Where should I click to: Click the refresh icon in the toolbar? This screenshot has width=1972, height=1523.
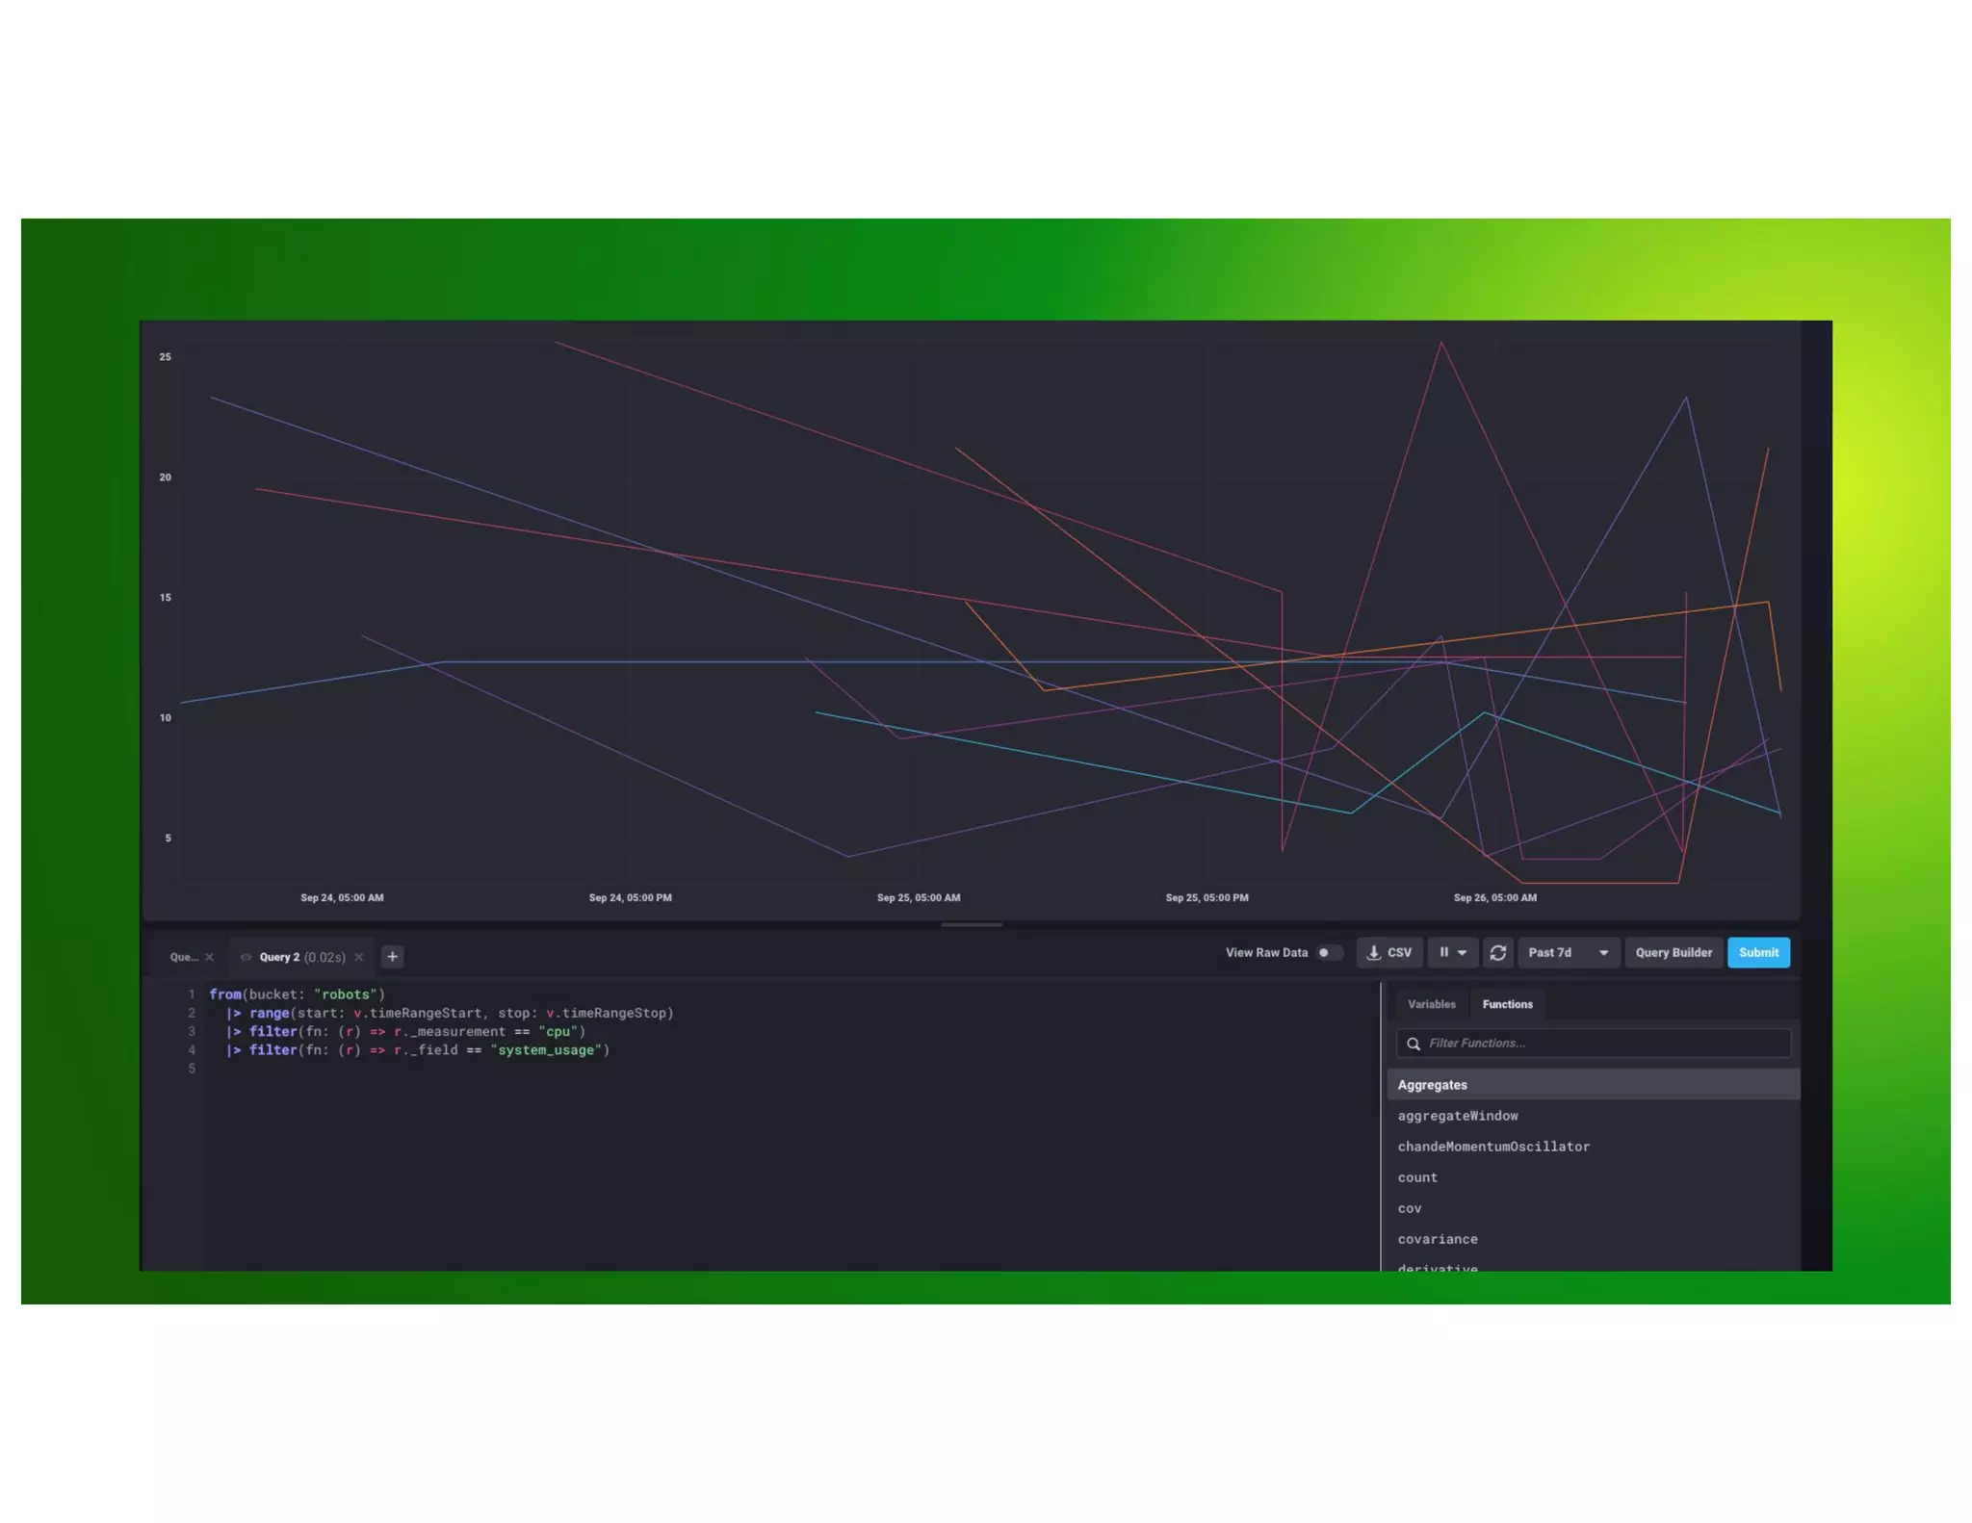pos(1497,952)
